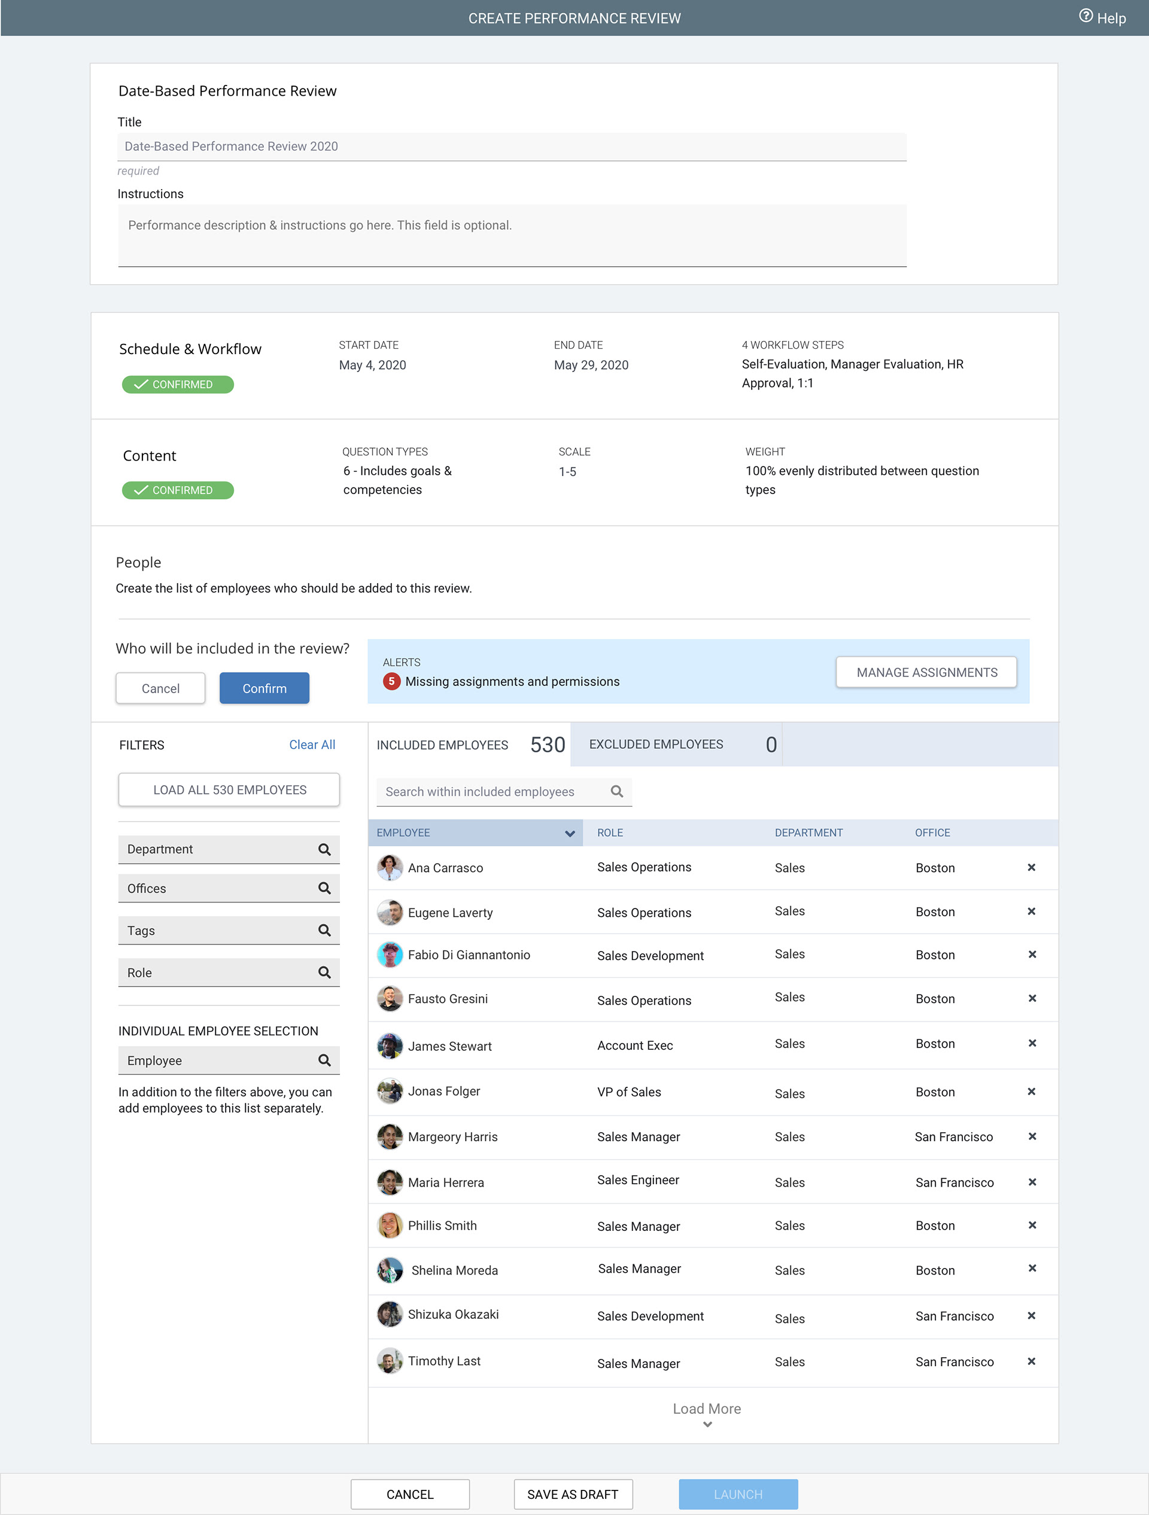Click the review Title input field
Screen dimensions: 1149x1515
pyautogui.click(x=512, y=147)
